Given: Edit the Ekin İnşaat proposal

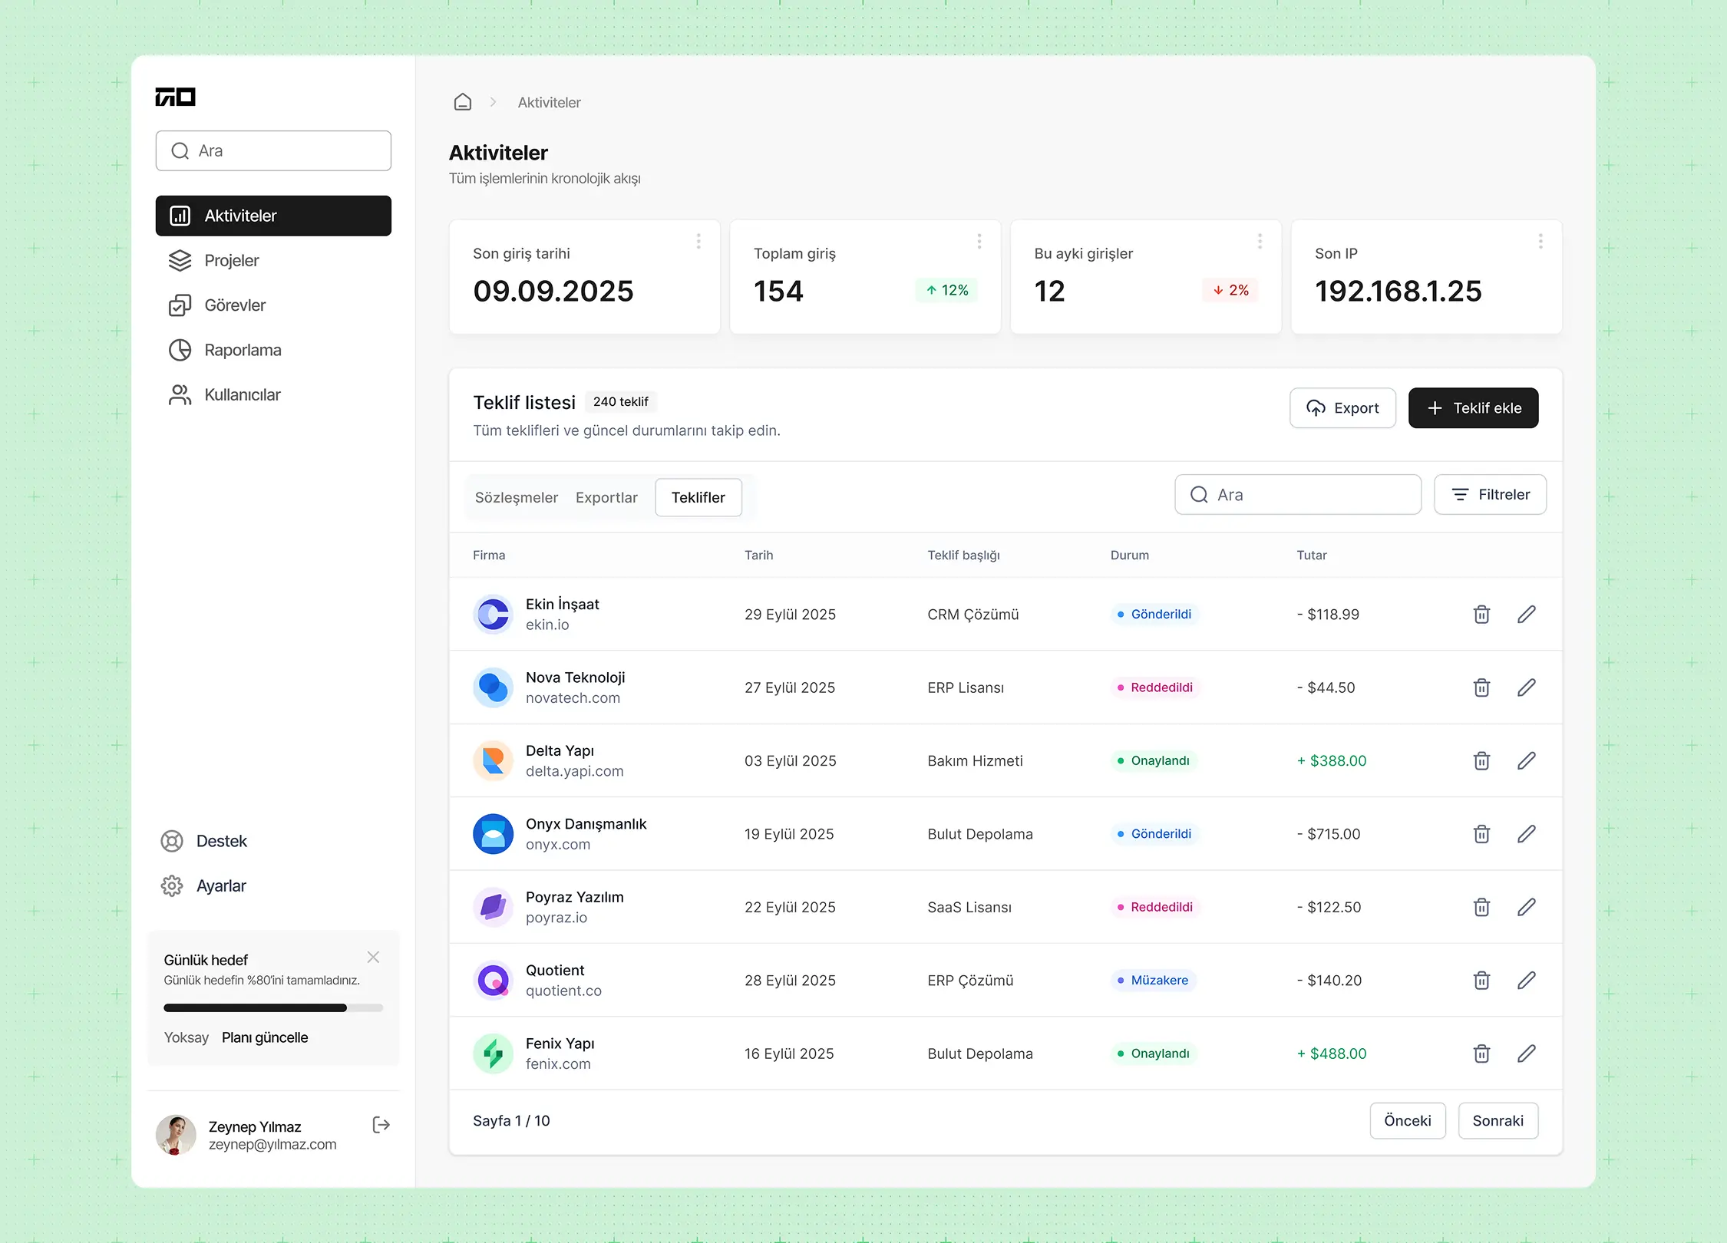Looking at the screenshot, I should (x=1527, y=614).
